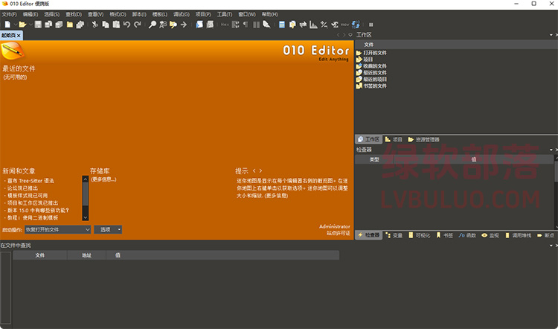
Task: Close the 起始页 tab
Action: [19, 35]
